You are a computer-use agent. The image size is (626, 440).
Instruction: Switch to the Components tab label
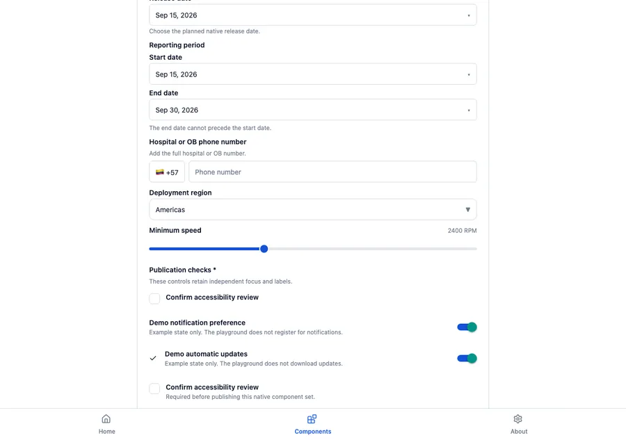coord(312,432)
